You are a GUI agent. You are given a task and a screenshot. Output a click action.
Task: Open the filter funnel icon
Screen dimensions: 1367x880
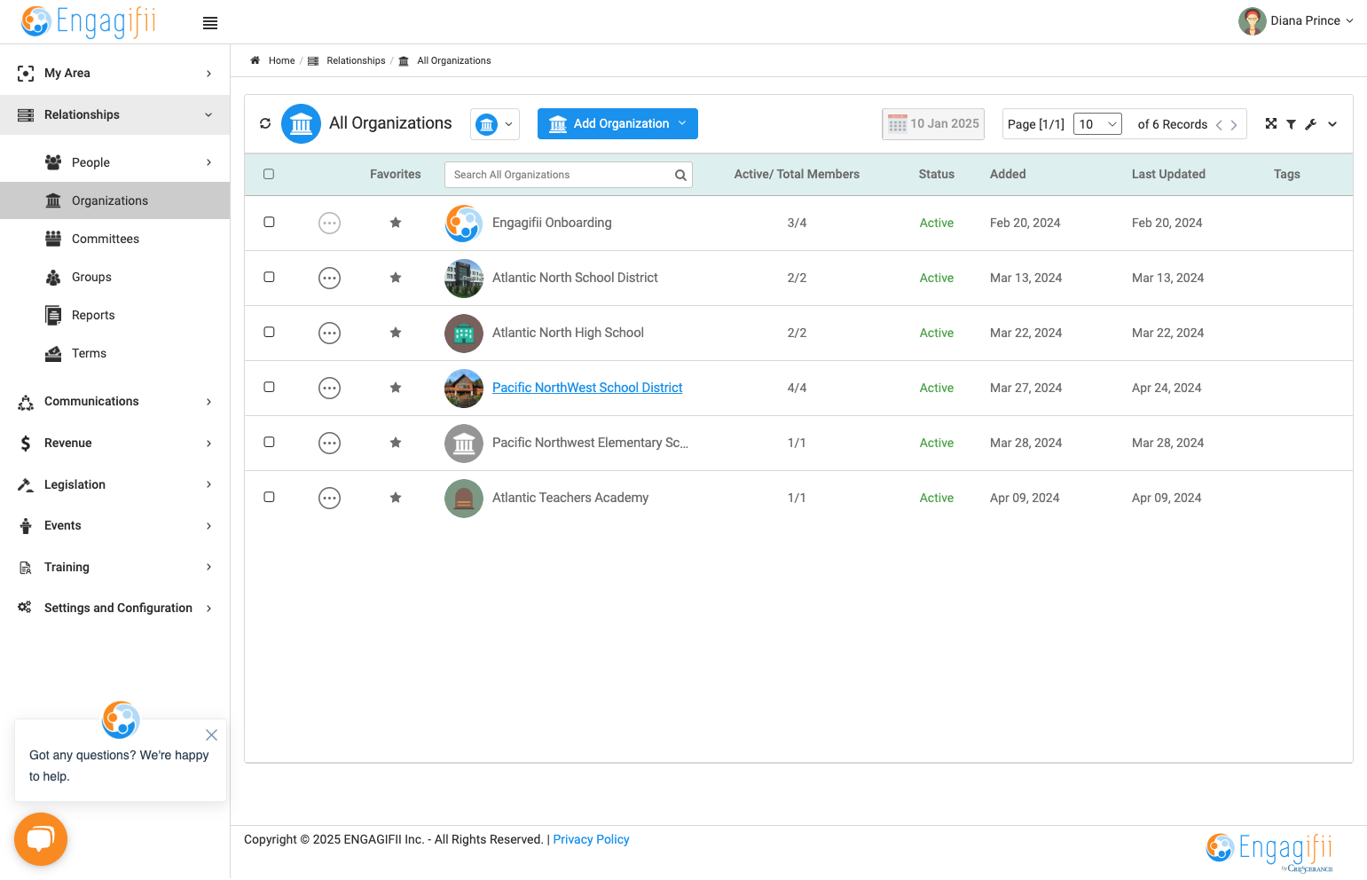(1292, 124)
